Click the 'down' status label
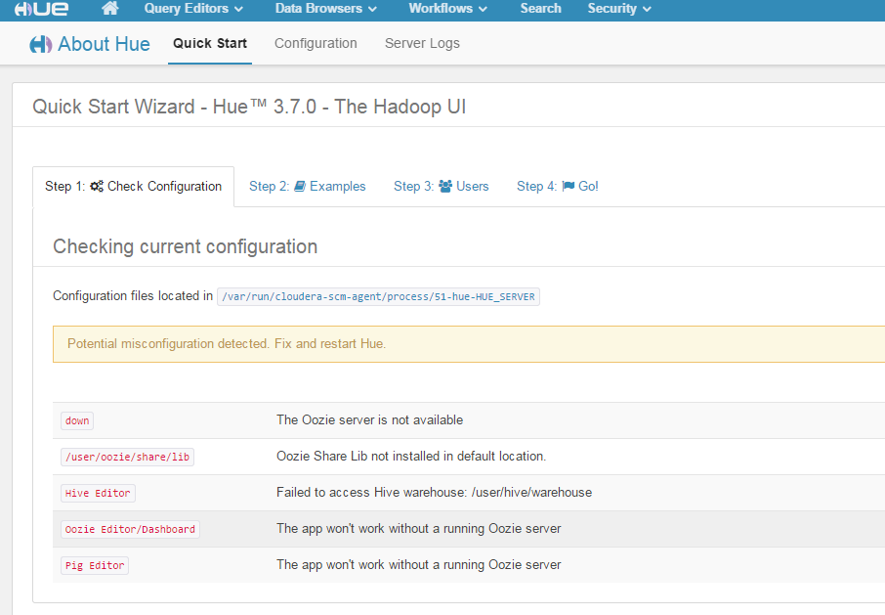The height and width of the screenshot is (615, 885). point(77,420)
